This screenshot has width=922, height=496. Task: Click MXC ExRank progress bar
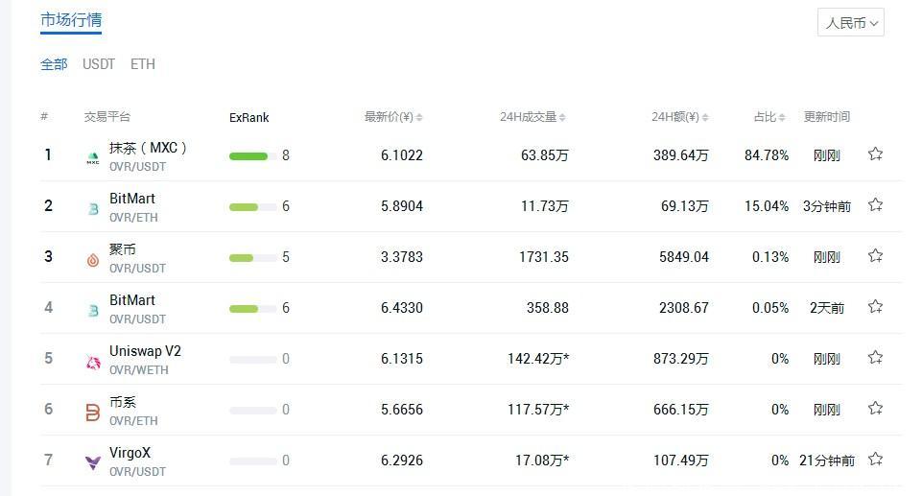[x=253, y=155]
